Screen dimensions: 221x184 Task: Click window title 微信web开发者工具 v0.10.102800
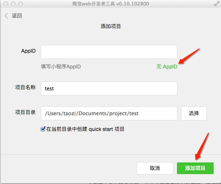pos(110,4)
